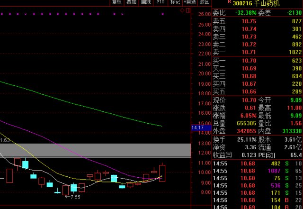Open the 复权 adjustment option
The image size is (303, 209).
coord(117,2)
